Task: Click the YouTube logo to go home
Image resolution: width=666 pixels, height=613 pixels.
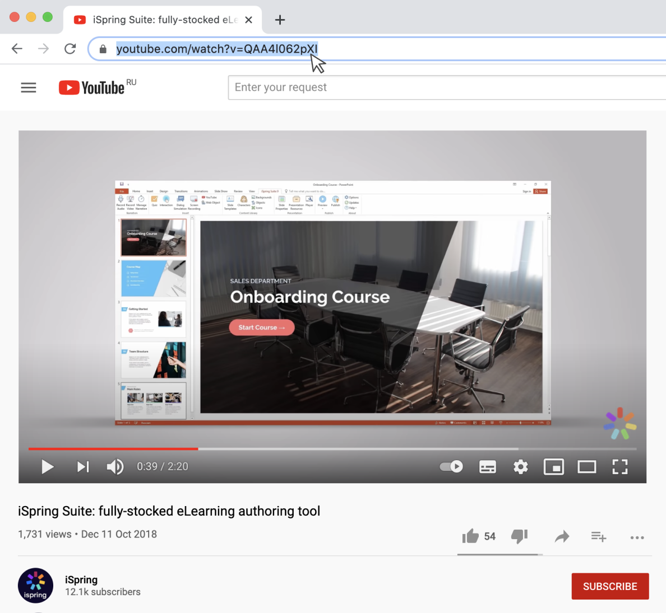Action: (x=92, y=87)
